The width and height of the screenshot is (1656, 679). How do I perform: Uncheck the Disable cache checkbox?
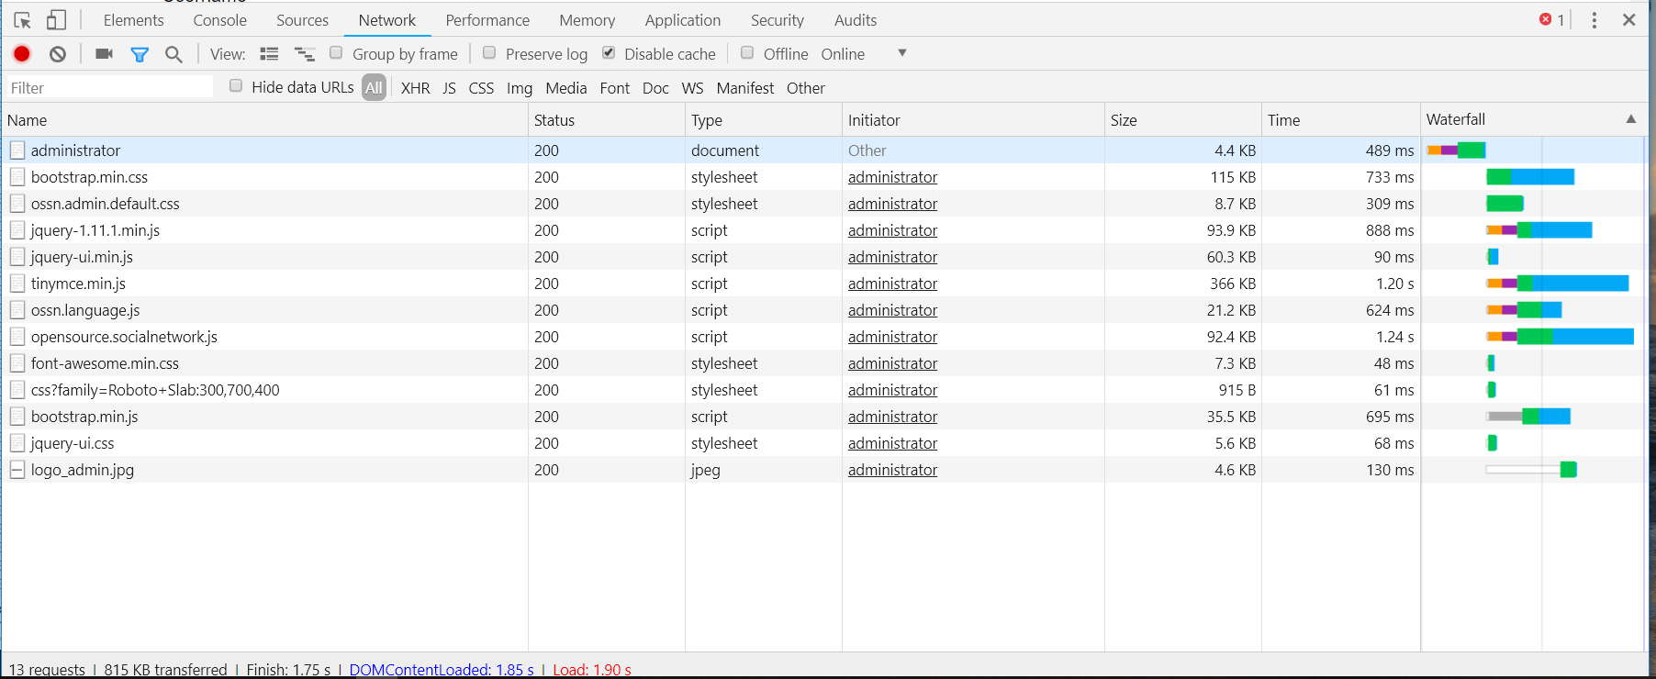click(x=609, y=53)
